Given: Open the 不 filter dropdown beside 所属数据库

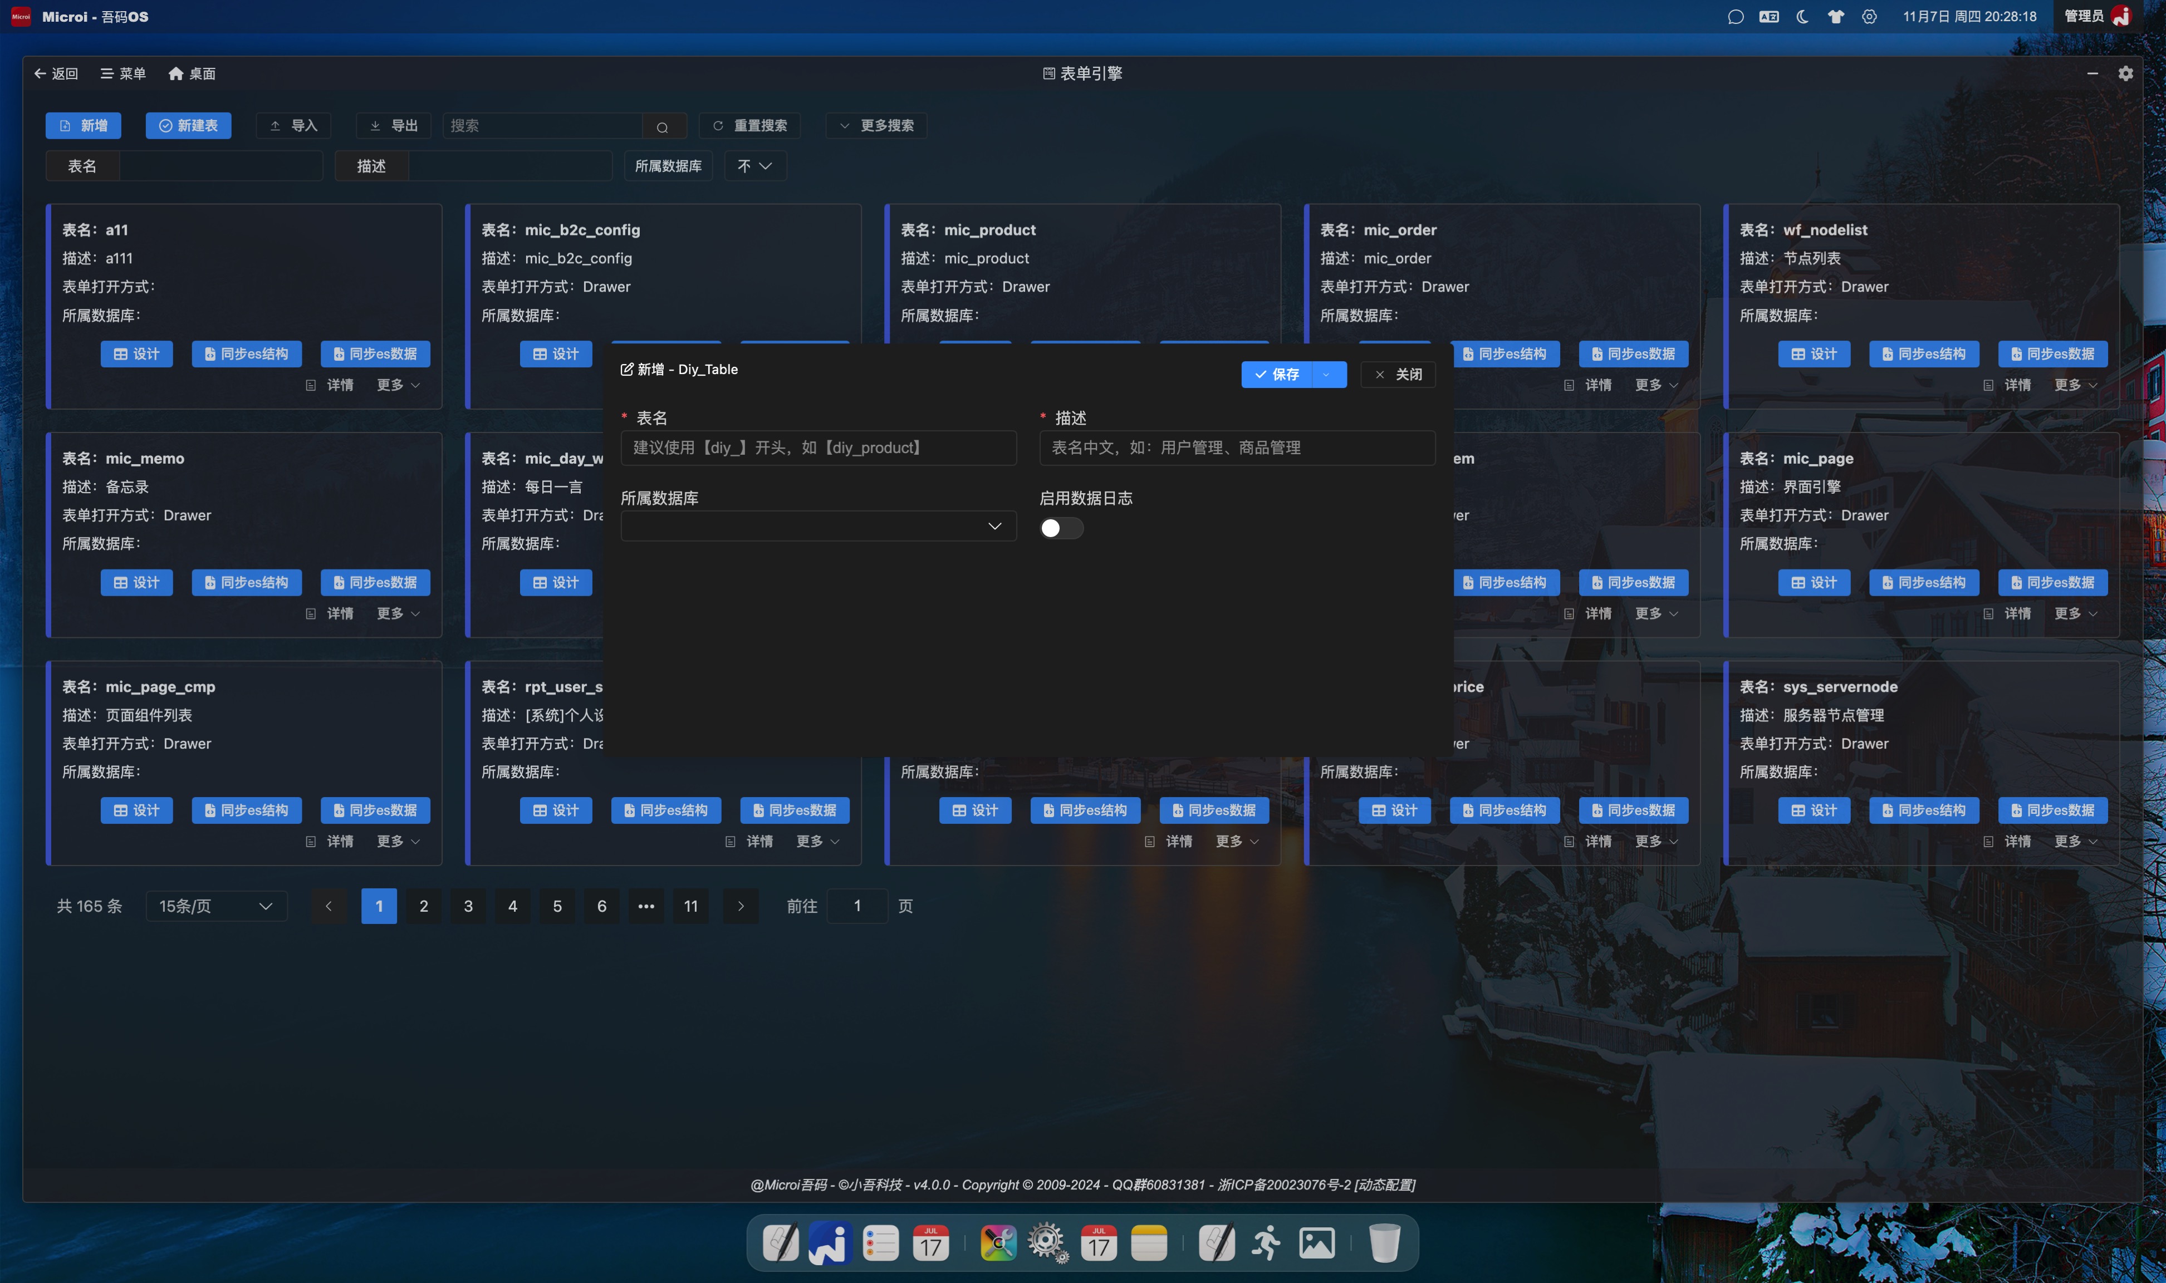Looking at the screenshot, I should pyautogui.click(x=755, y=166).
